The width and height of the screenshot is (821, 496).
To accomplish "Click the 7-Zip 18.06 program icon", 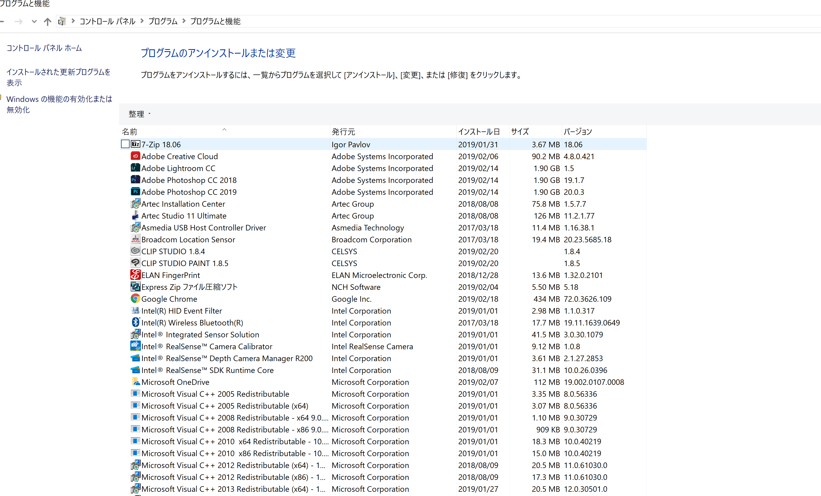I will (135, 144).
